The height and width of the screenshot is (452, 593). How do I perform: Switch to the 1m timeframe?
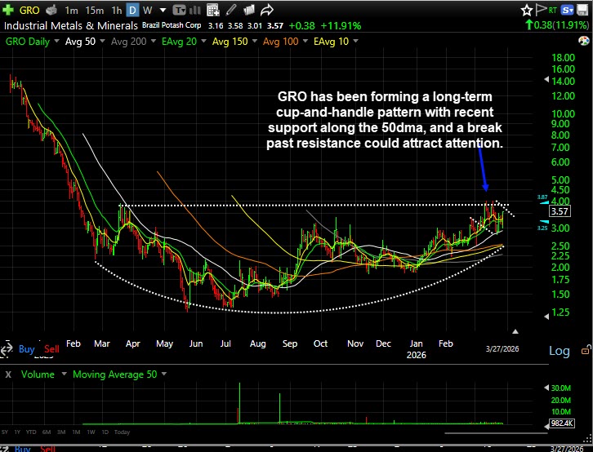(71, 10)
